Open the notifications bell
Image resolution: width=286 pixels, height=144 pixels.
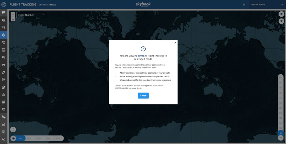tap(244, 5)
